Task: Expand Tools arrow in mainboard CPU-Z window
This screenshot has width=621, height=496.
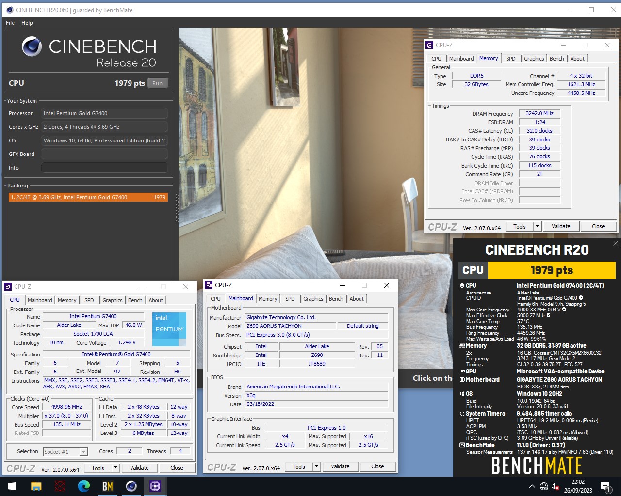Action: pos(316,466)
